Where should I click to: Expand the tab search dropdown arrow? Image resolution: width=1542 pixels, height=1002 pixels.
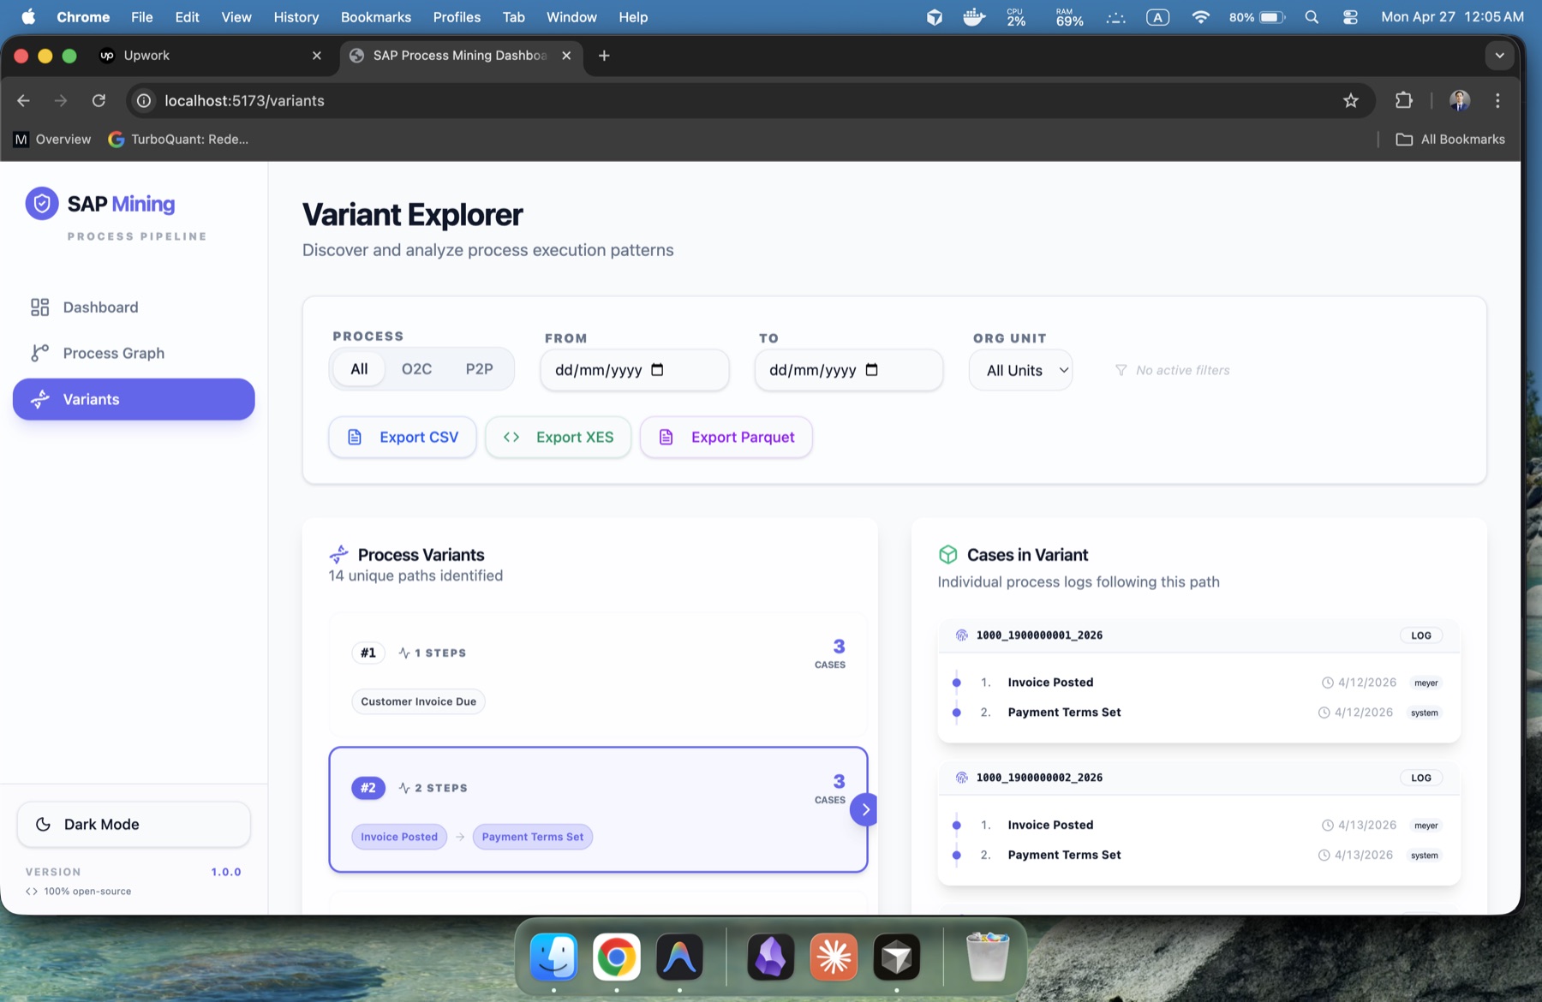click(1499, 56)
